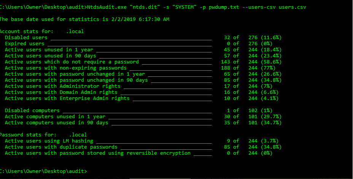Screen dimensions: 353x179
Task: Click 'Active users with Domain Admin rights'
Action: [61, 92]
